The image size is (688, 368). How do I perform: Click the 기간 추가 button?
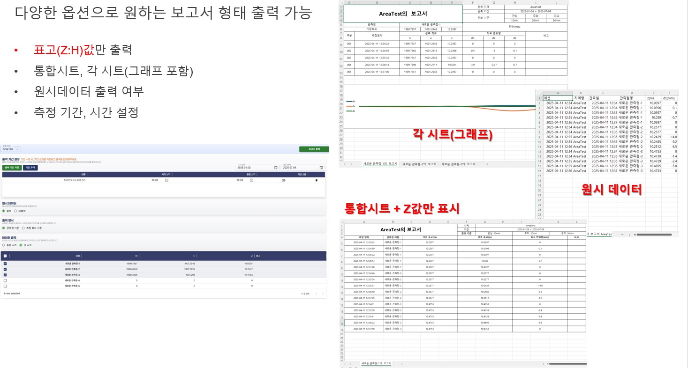click(x=30, y=168)
